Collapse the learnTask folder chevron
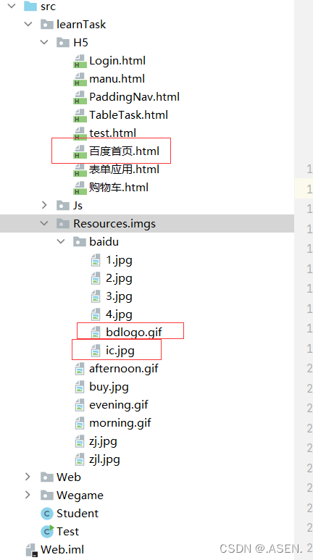 (x=28, y=25)
